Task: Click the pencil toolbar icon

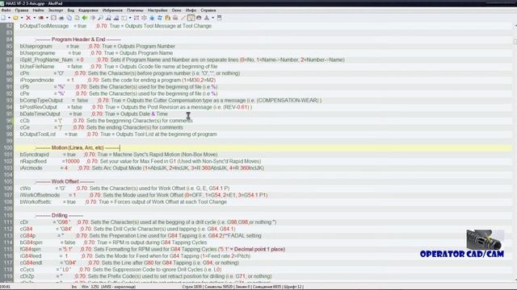Action: coord(183,18)
